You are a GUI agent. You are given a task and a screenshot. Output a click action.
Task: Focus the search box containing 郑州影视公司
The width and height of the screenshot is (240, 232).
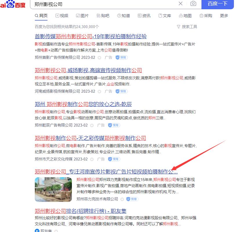[106, 4]
